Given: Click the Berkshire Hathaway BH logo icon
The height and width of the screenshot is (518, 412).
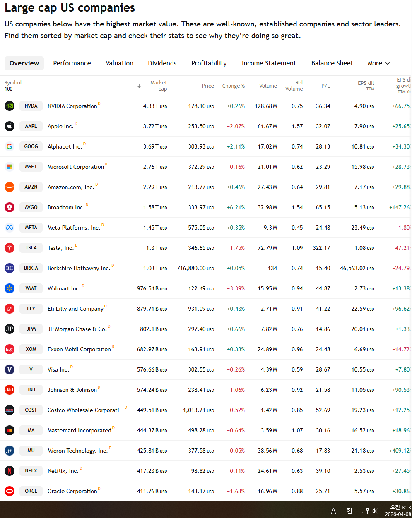Looking at the screenshot, I should (x=10, y=268).
